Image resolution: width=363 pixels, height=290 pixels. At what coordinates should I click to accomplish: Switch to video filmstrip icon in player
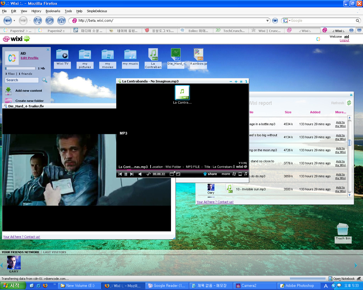pos(234,174)
